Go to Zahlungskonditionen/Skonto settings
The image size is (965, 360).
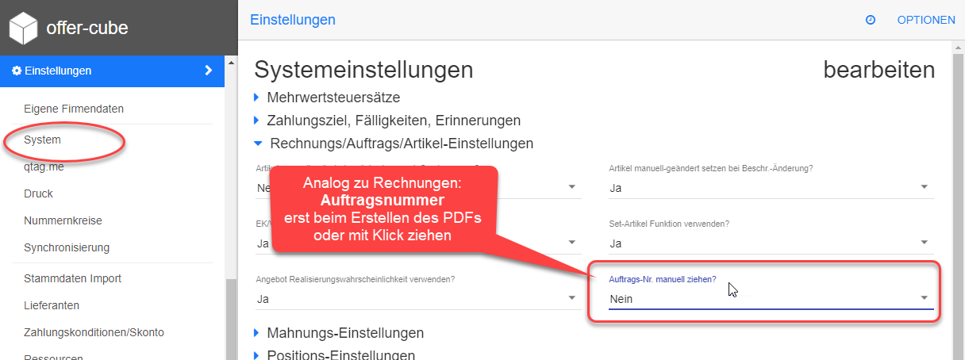[x=94, y=332]
